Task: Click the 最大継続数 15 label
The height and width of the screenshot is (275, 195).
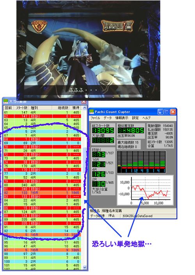Action: (128, 143)
